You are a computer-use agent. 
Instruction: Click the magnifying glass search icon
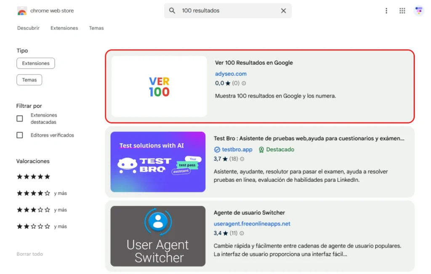pos(172,11)
